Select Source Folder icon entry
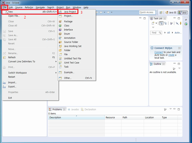Screen dimensions: 192x143 click(x=77, y=42)
